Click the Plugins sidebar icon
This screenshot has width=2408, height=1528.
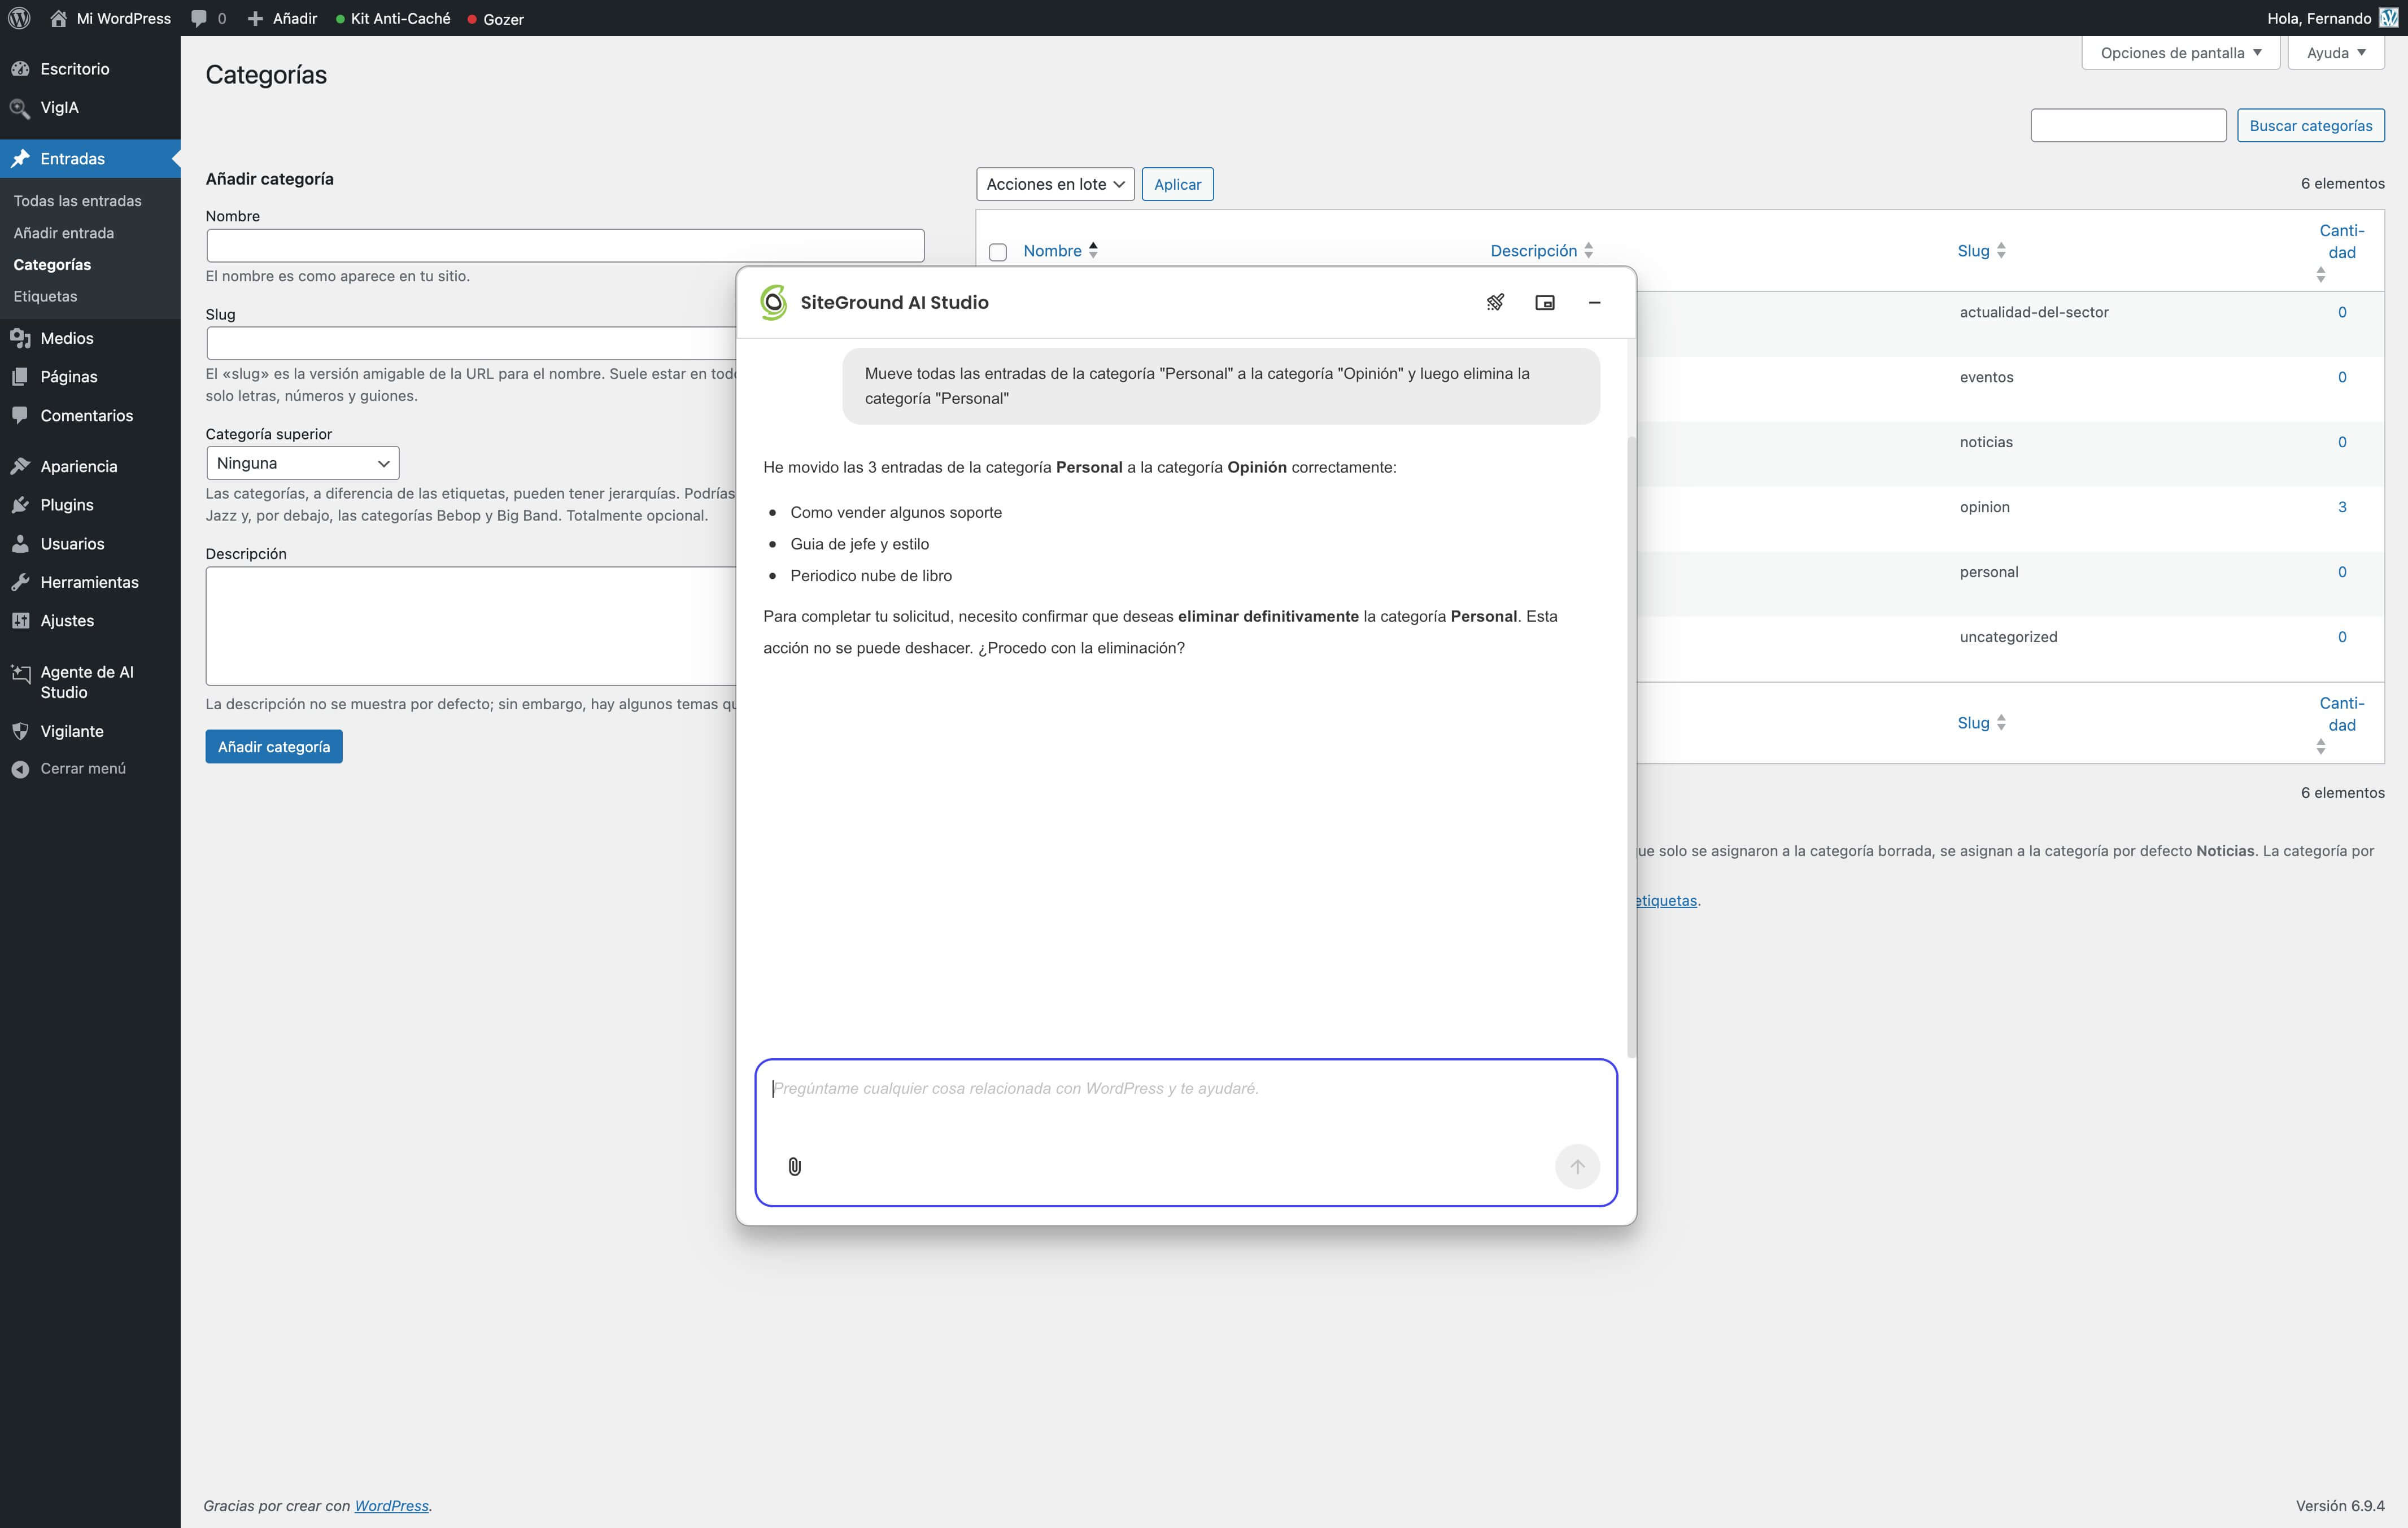(x=20, y=505)
